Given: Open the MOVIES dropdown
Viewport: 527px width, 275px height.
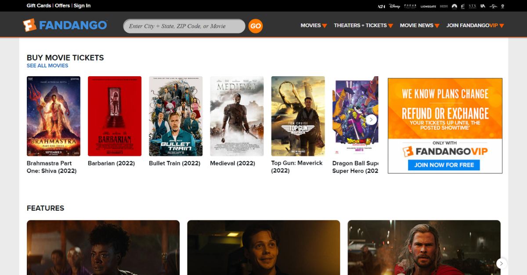Looking at the screenshot, I should tap(313, 25).
